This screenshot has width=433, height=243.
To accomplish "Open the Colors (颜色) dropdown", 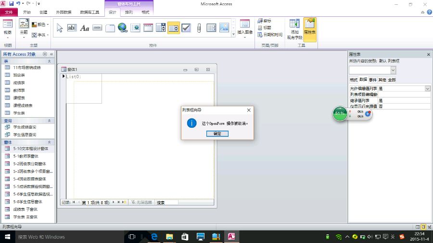I will [40, 24].
